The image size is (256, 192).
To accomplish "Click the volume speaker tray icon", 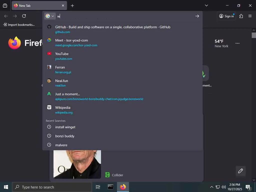I will coord(224,187).
